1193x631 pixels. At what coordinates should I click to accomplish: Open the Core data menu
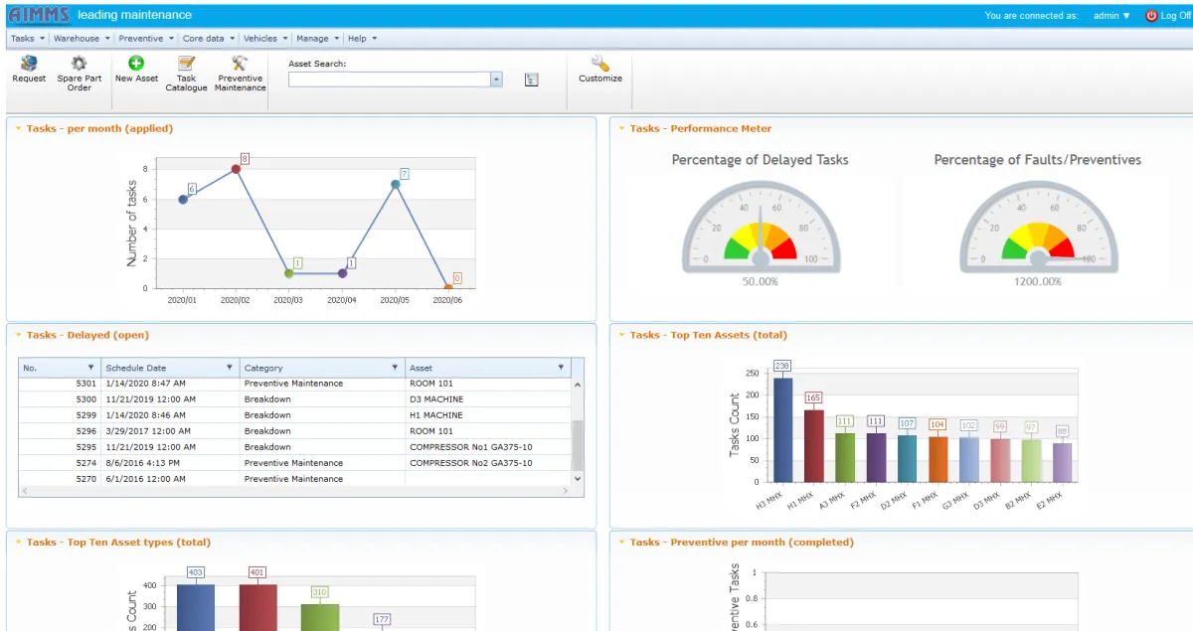(208, 39)
